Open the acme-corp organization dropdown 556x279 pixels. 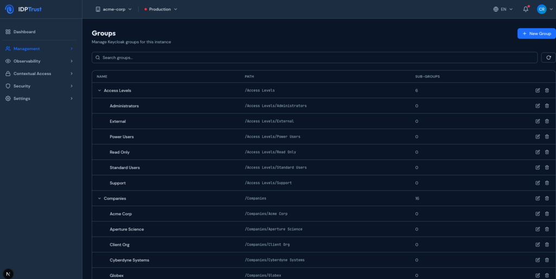point(113,9)
